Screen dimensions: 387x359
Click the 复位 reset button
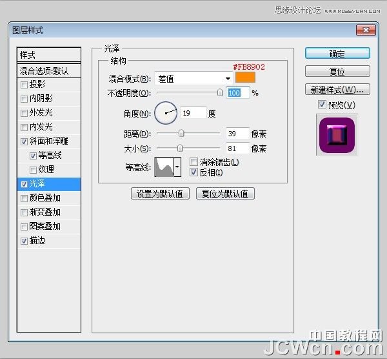[337, 72]
